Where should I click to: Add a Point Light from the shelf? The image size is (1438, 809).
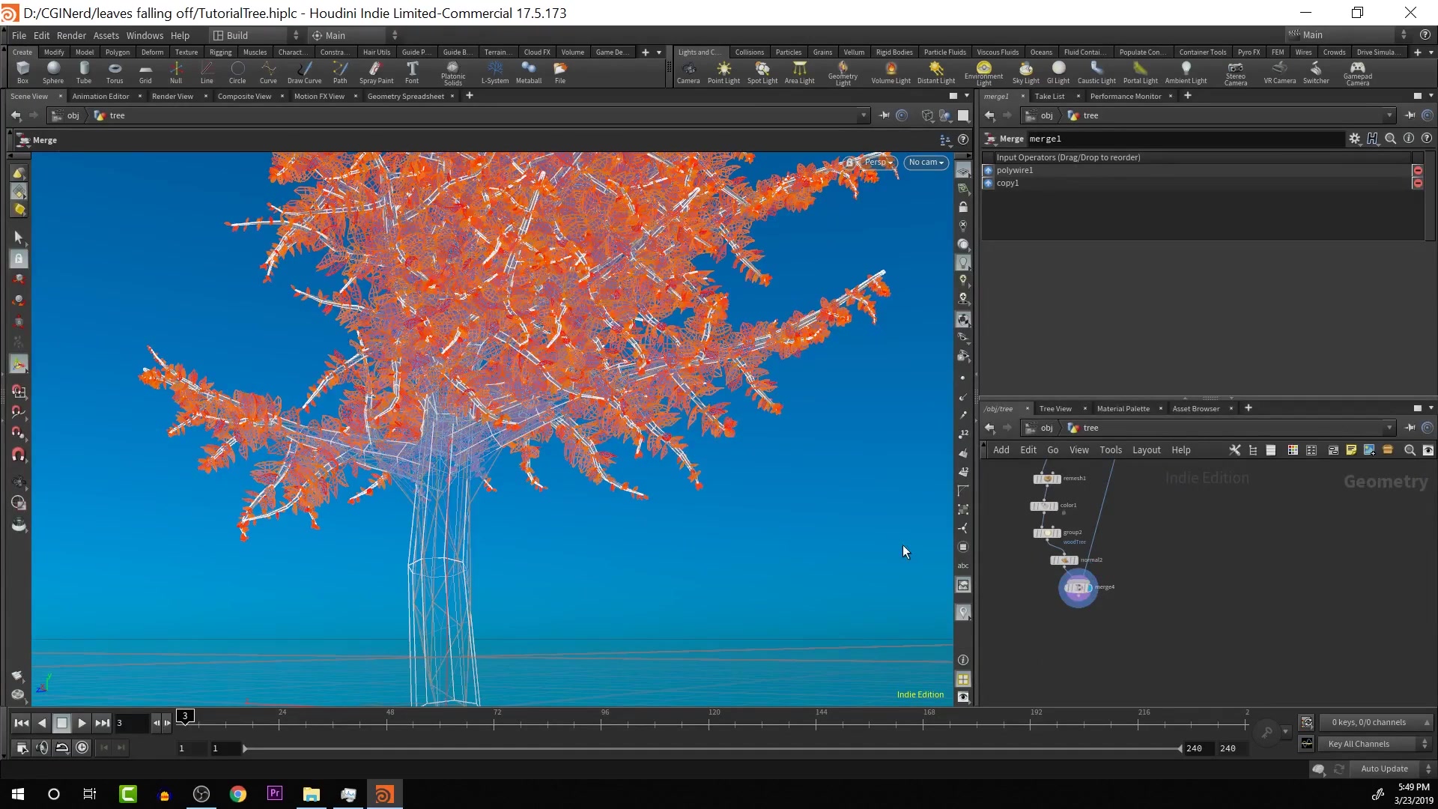point(723,72)
